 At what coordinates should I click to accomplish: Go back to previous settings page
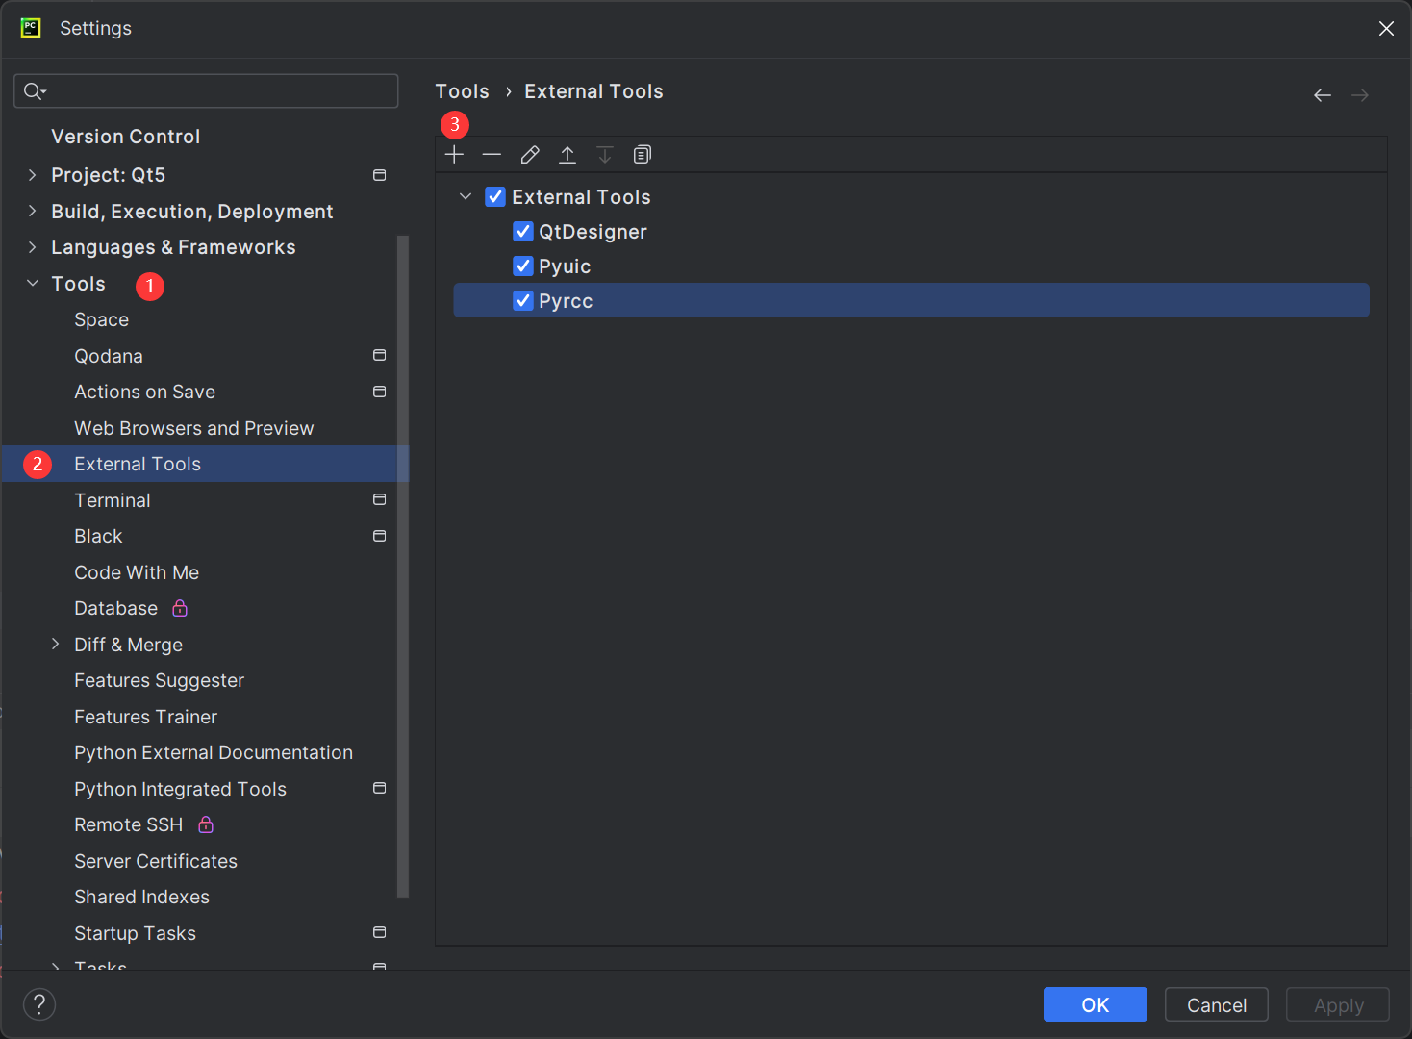(x=1323, y=95)
